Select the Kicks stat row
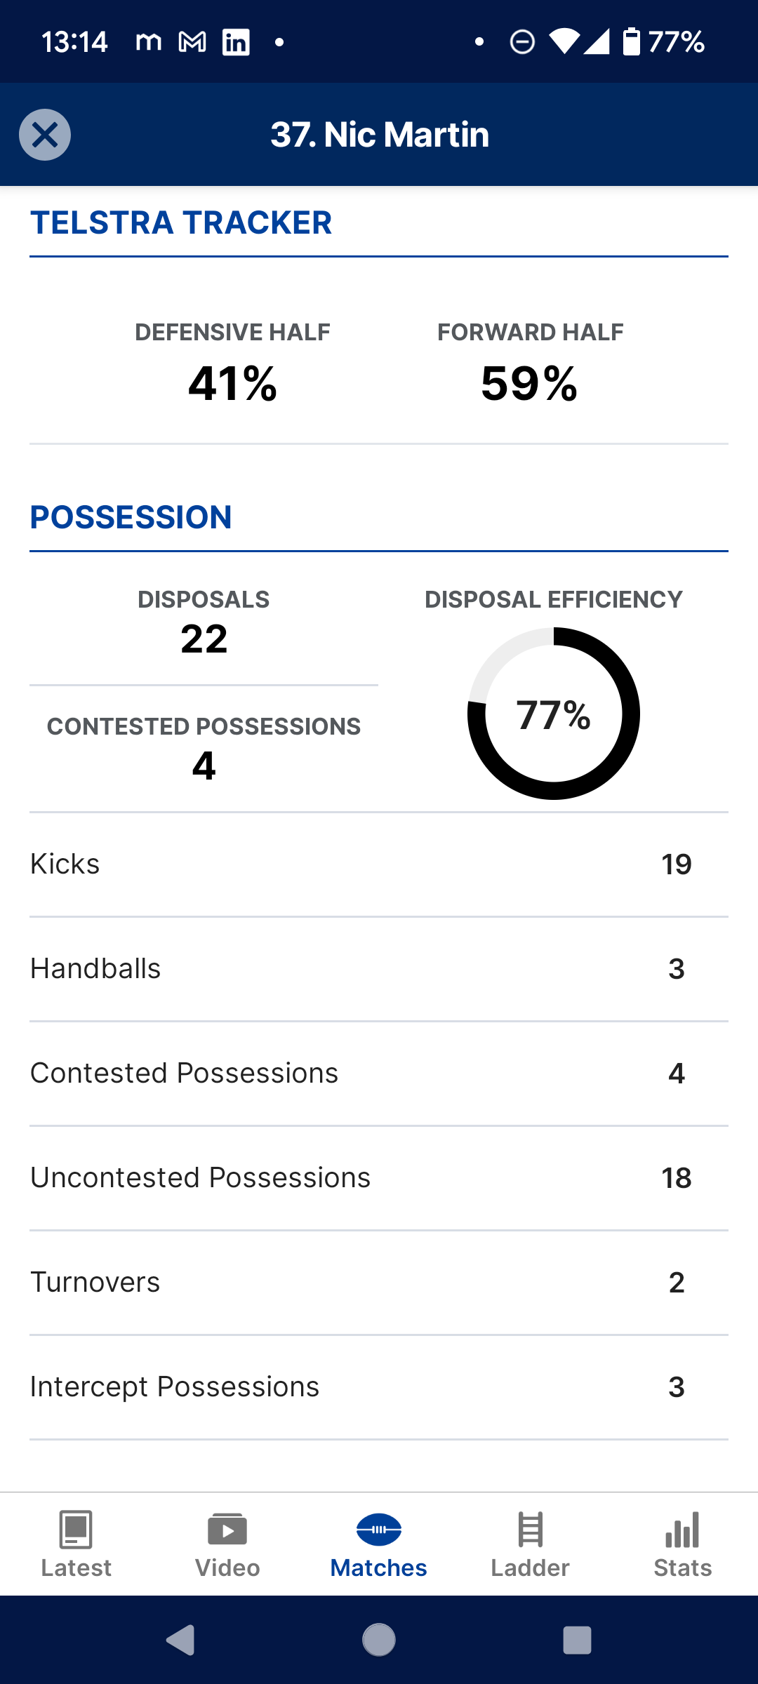This screenshot has width=758, height=1684. pos(379,864)
